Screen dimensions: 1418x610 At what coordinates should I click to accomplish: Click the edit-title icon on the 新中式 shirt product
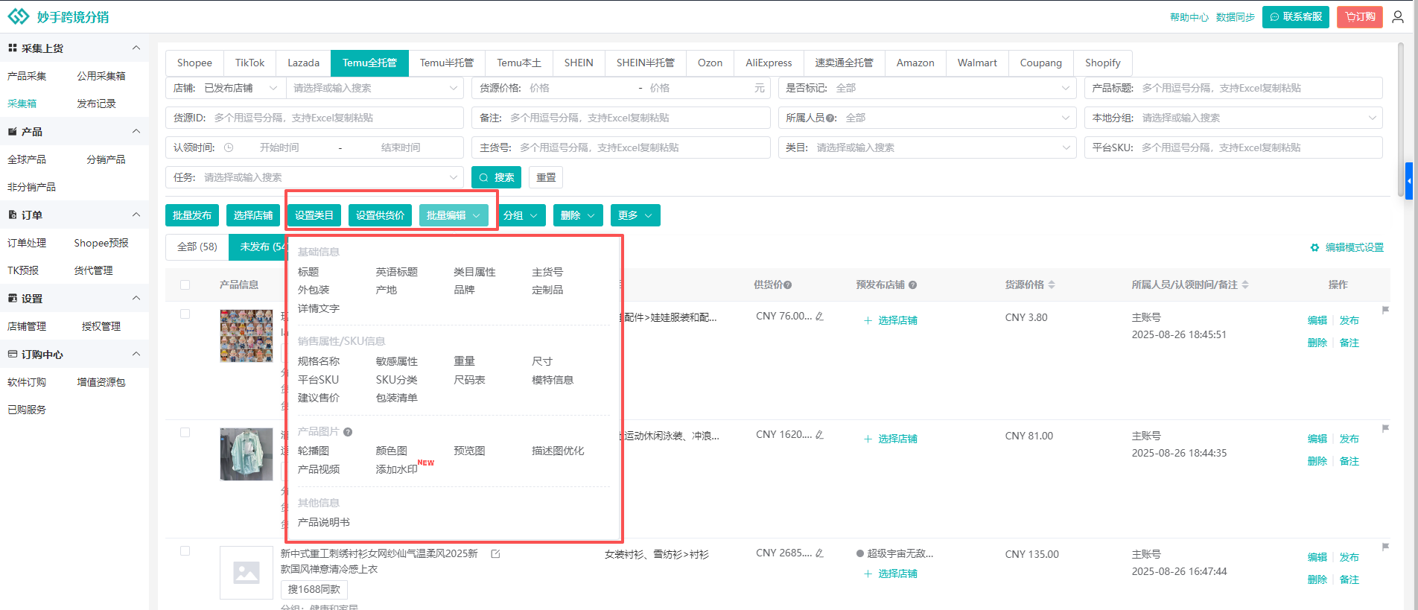point(495,554)
